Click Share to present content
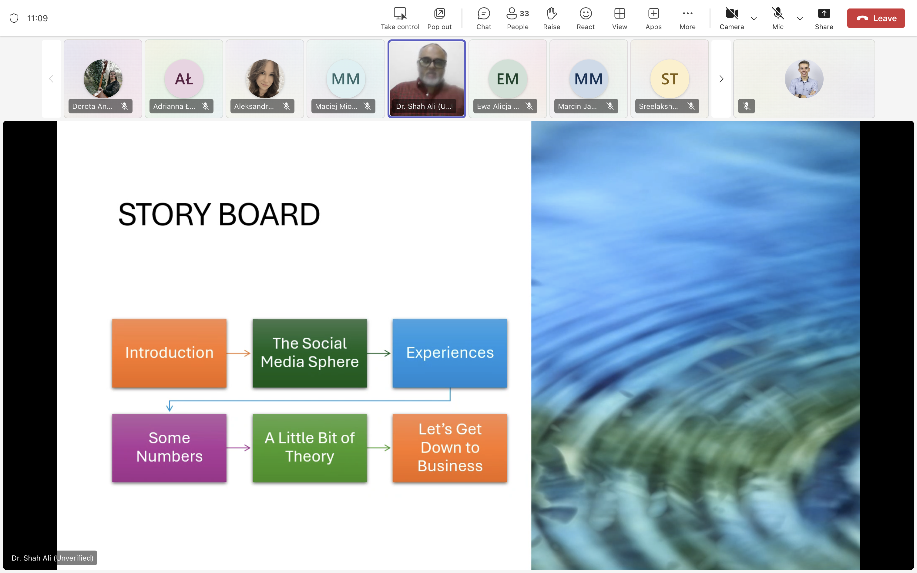The width and height of the screenshot is (917, 573). point(824,18)
